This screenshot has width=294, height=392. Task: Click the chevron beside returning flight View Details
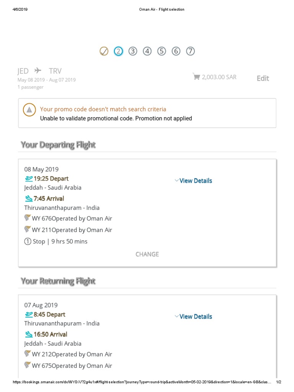177,316
